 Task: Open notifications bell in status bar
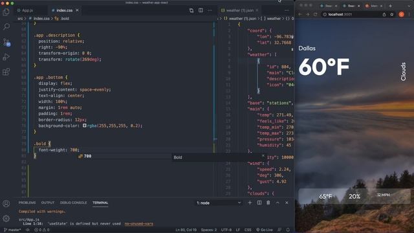tap(288, 230)
